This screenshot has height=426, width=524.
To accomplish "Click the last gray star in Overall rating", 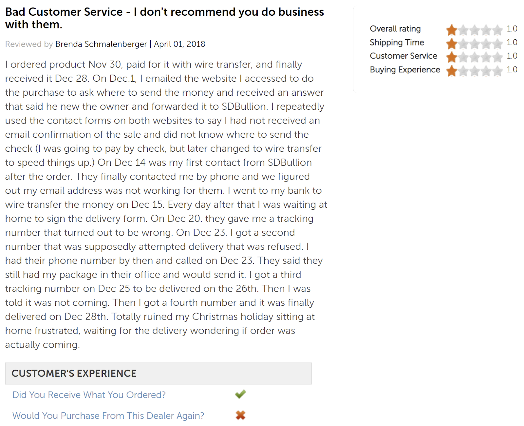I will 497,30.
